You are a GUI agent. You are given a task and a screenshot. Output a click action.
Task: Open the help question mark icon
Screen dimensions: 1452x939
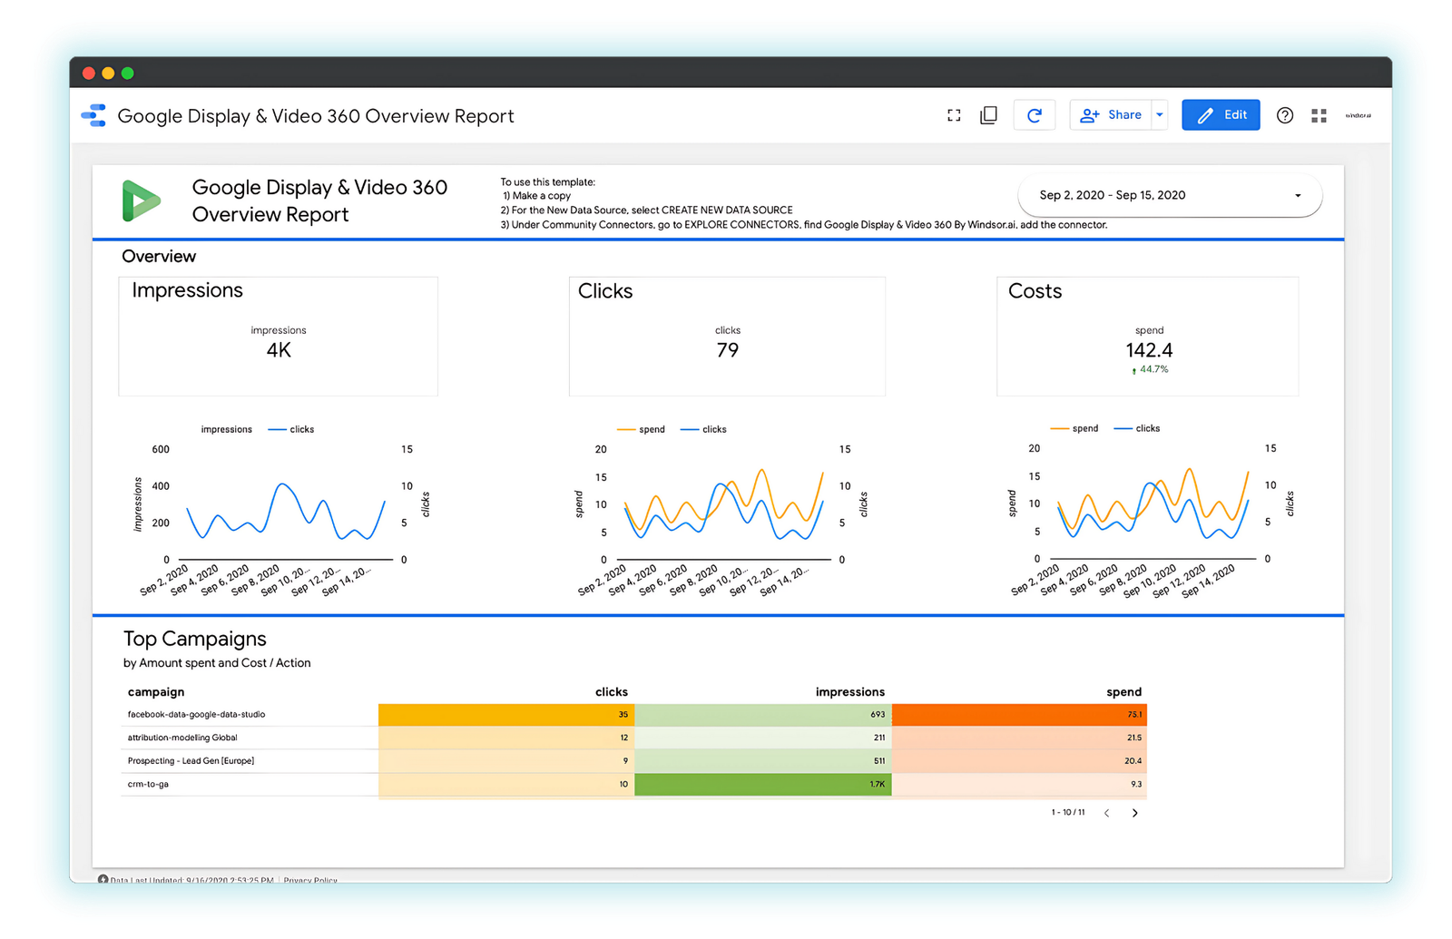click(x=1284, y=115)
